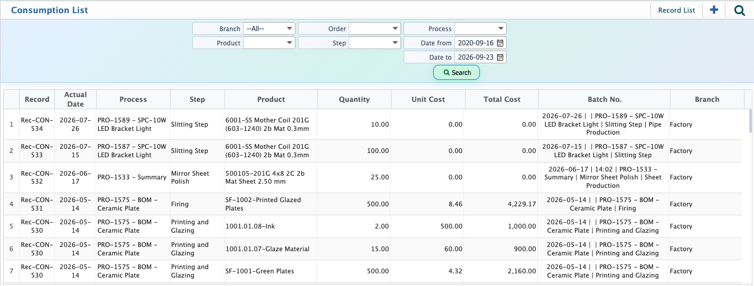The image size is (754, 286).
Task: Select record Rec-CON-534
Action: click(x=37, y=125)
